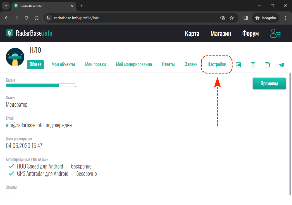The height and width of the screenshot is (205, 292).
Task: Click the list icon next to the paper plane
Action: [267, 65]
